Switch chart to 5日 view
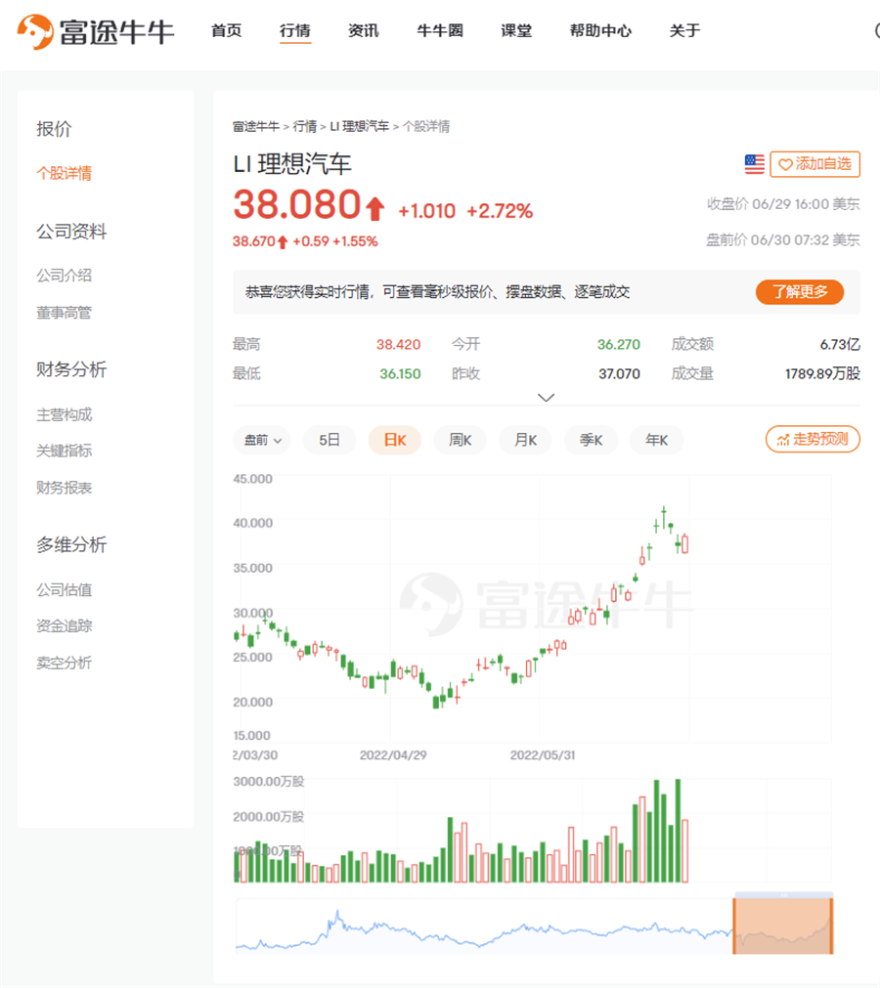880x988 pixels. 330,440
